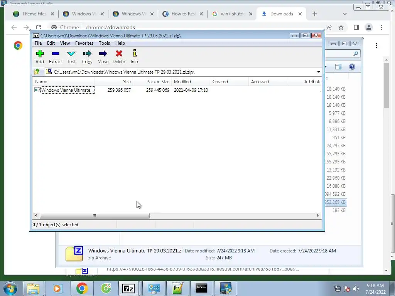Viewport: 395px width, 296px height.
Task: Click the Add button in 7-Zip toolbar
Action: click(x=40, y=57)
